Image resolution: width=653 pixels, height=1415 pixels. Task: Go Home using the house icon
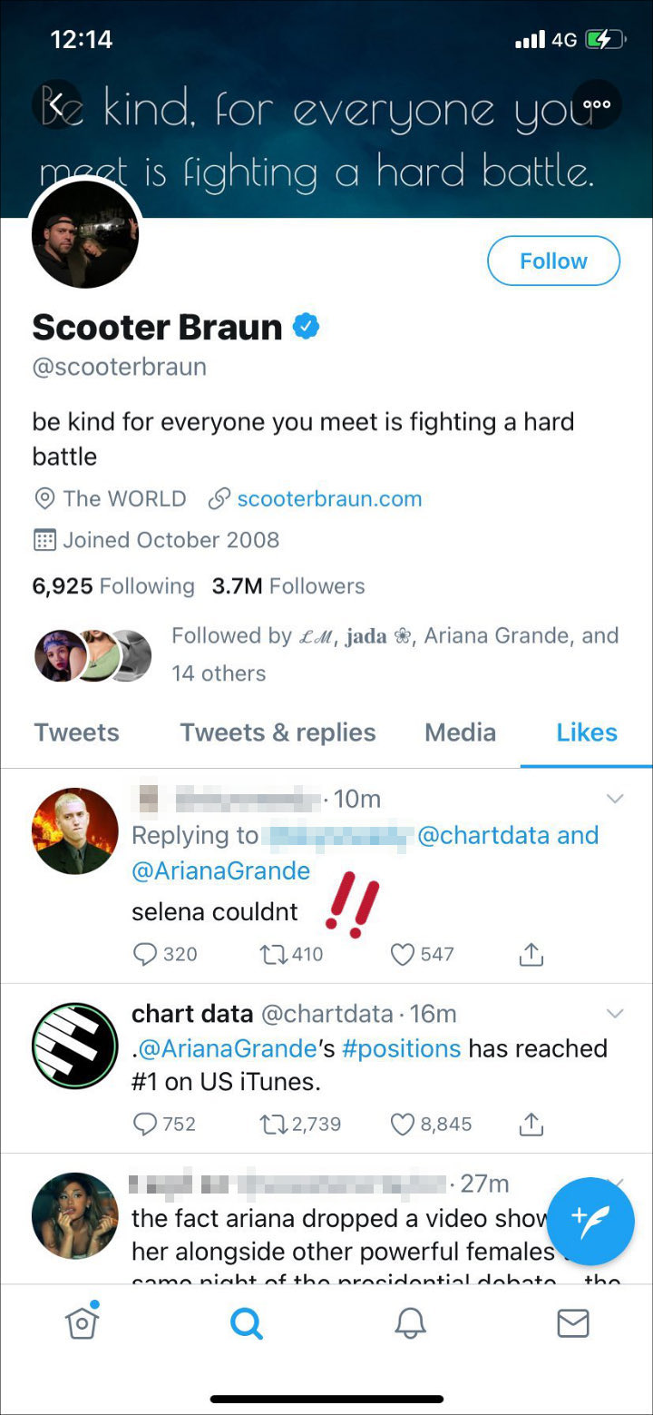pos(82,1322)
